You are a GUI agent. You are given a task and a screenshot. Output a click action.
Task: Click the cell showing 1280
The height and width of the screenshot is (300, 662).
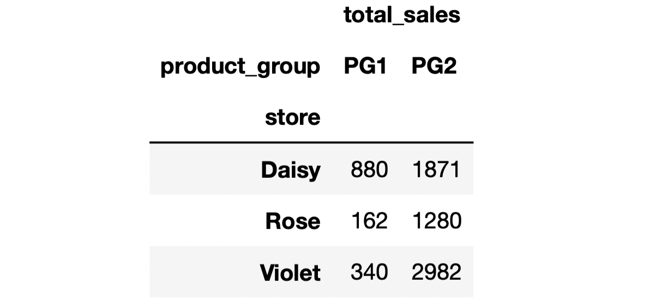pyautogui.click(x=437, y=221)
